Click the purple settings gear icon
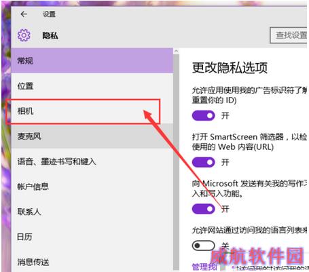The height and width of the screenshot is (272, 309). pyautogui.click(x=24, y=35)
